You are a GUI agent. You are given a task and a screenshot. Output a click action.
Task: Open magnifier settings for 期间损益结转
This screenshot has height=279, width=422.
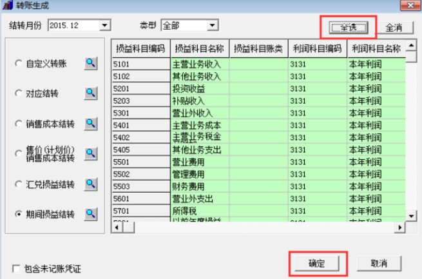pos(91,215)
